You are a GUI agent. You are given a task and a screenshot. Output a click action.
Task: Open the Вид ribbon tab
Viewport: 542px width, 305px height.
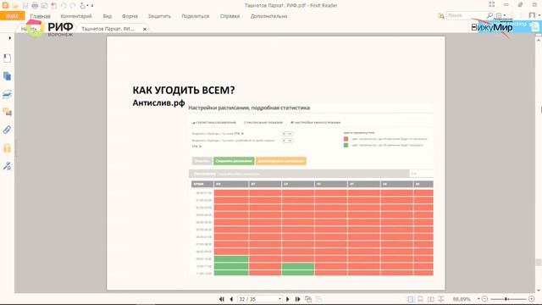coord(108,16)
